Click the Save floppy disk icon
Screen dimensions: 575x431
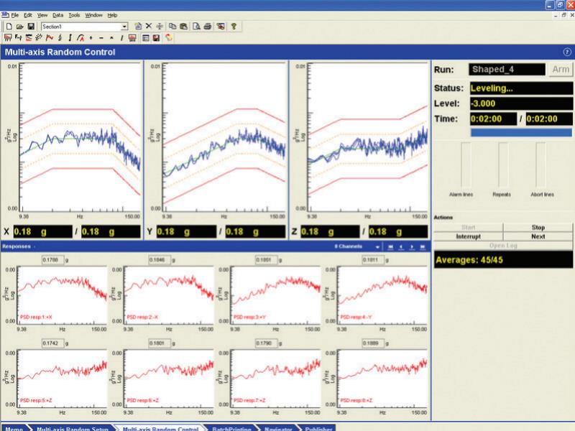pyautogui.click(x=31, y=27)
